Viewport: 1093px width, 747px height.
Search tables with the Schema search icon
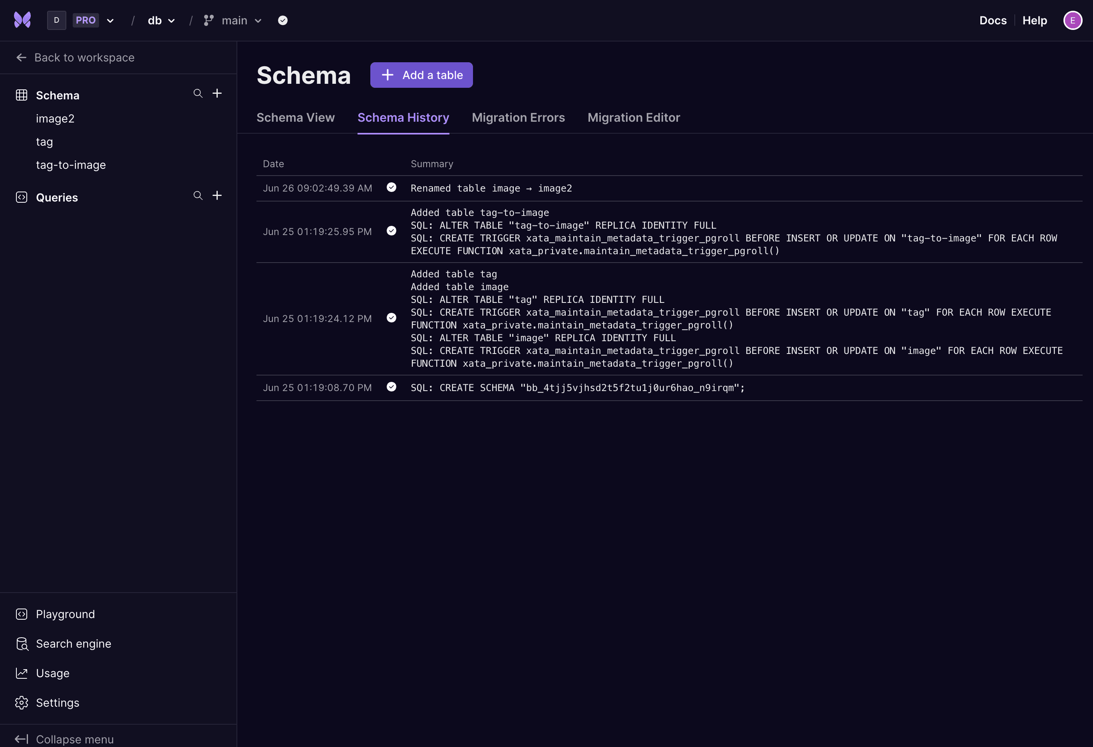[x=198, y=93]
